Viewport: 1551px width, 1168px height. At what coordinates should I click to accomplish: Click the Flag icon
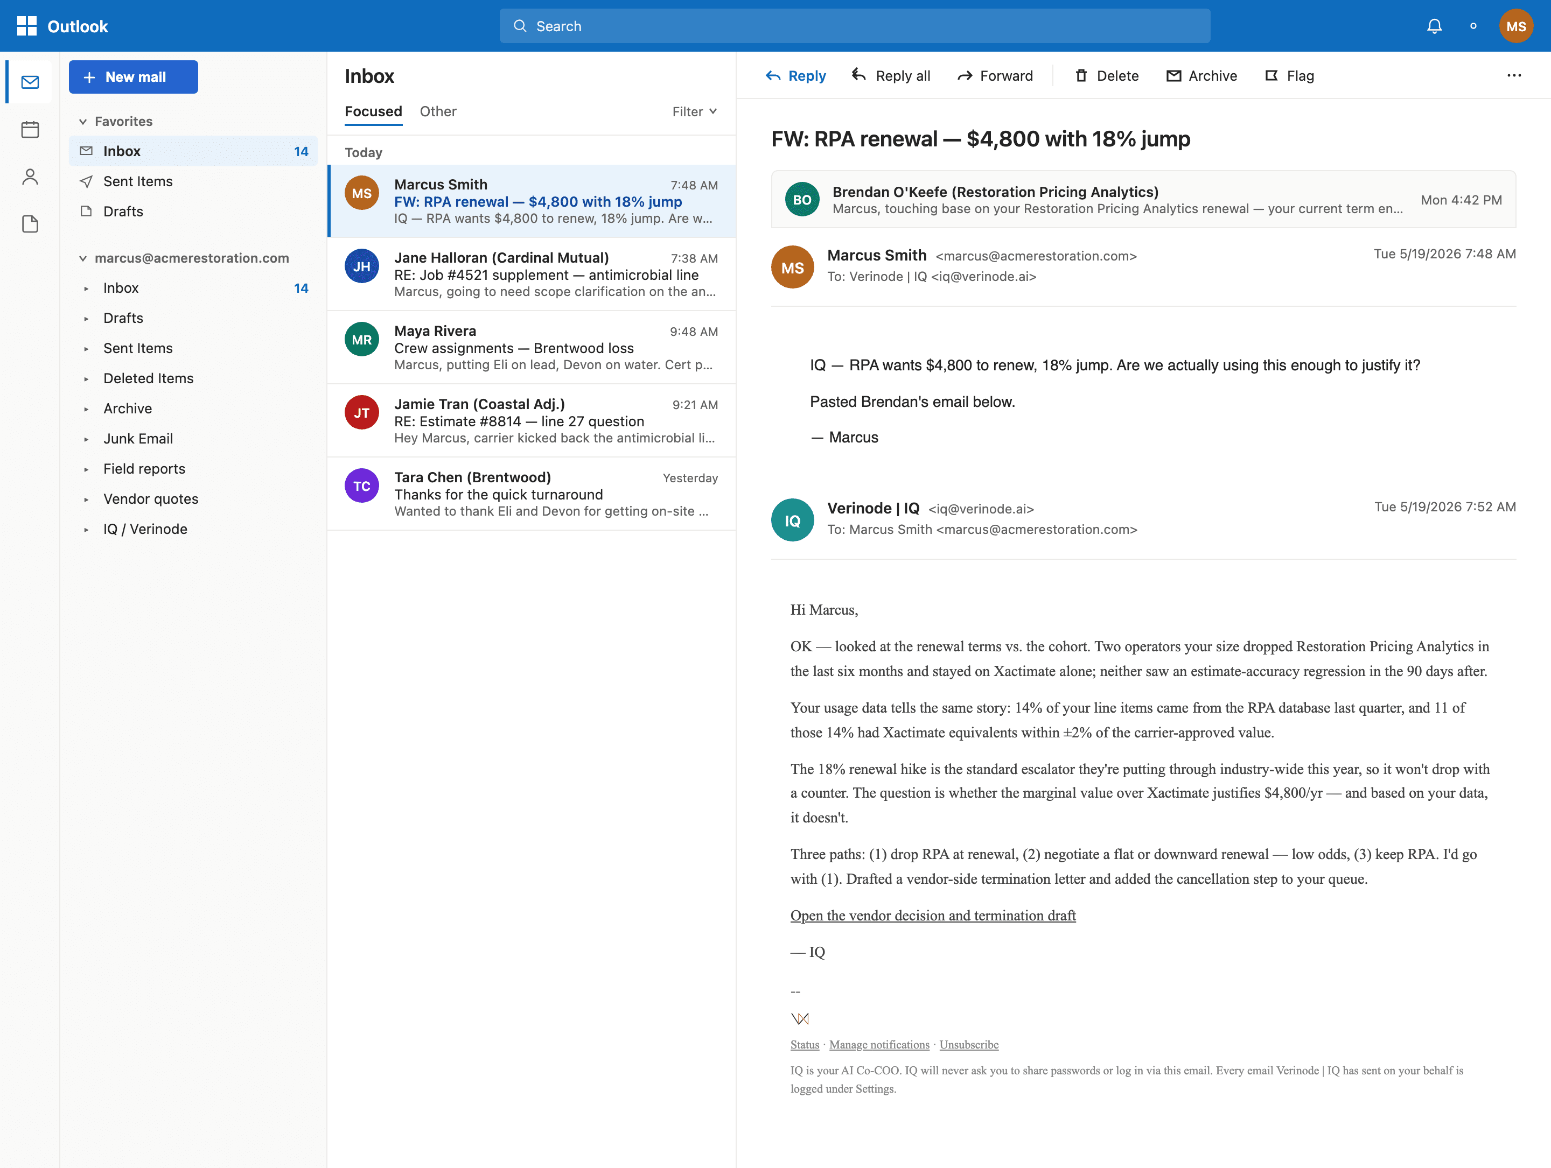point(1270,76)
